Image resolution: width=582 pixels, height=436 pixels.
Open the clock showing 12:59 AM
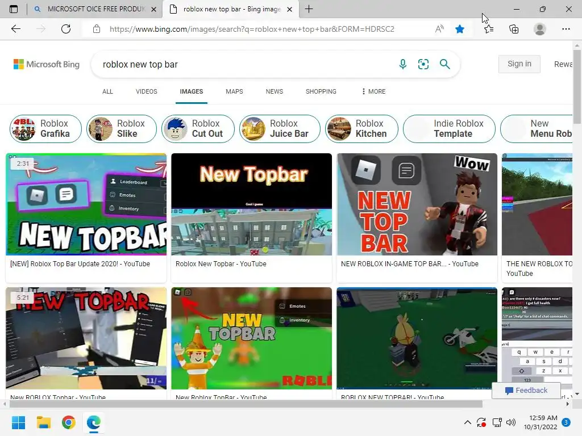(541, 422)
